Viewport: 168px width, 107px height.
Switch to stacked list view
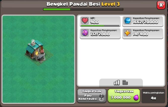125,82
